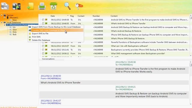Select Gion under iPhone4,1 device
This screenshot has height=108, width=192.
point(15,20)
